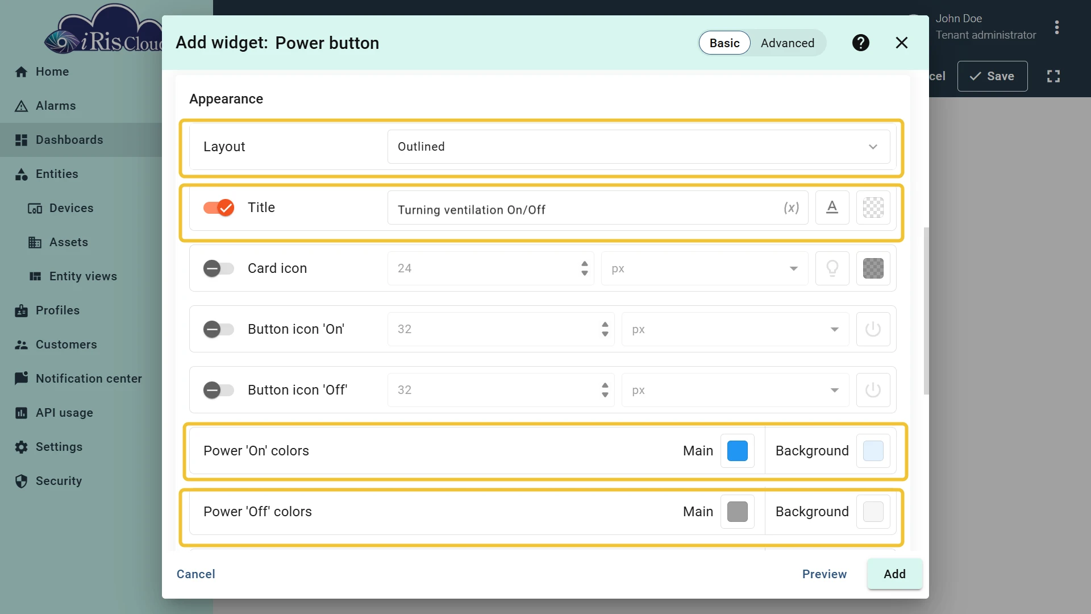Click the Dashboards grid icon
The height and width of the screenshot is (614, 1091).
(x=21, y=140)
